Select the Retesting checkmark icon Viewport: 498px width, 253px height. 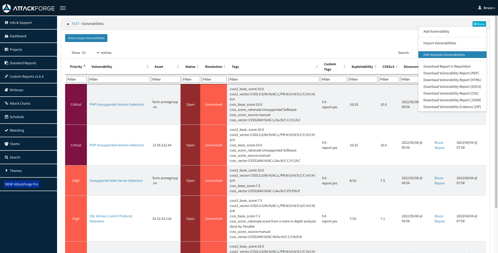[6, 130]
